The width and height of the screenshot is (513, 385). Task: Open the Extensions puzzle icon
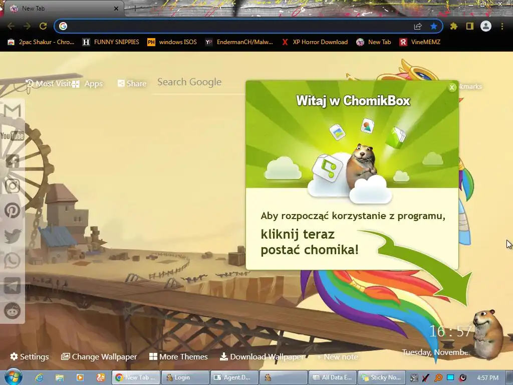[x=454, y=26]
